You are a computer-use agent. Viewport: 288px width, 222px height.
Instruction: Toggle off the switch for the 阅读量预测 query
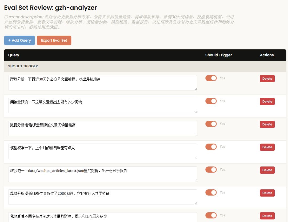pos(211,101)
